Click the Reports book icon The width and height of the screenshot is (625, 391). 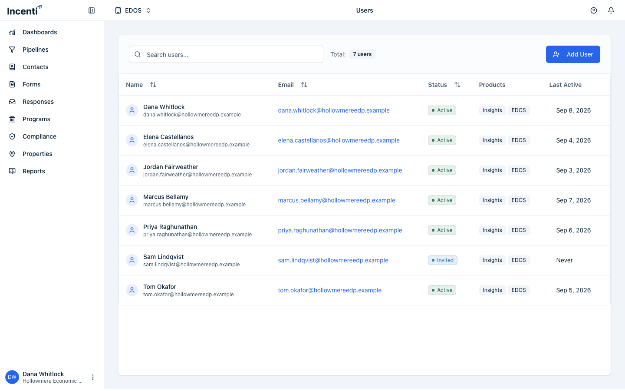[12, 171]
